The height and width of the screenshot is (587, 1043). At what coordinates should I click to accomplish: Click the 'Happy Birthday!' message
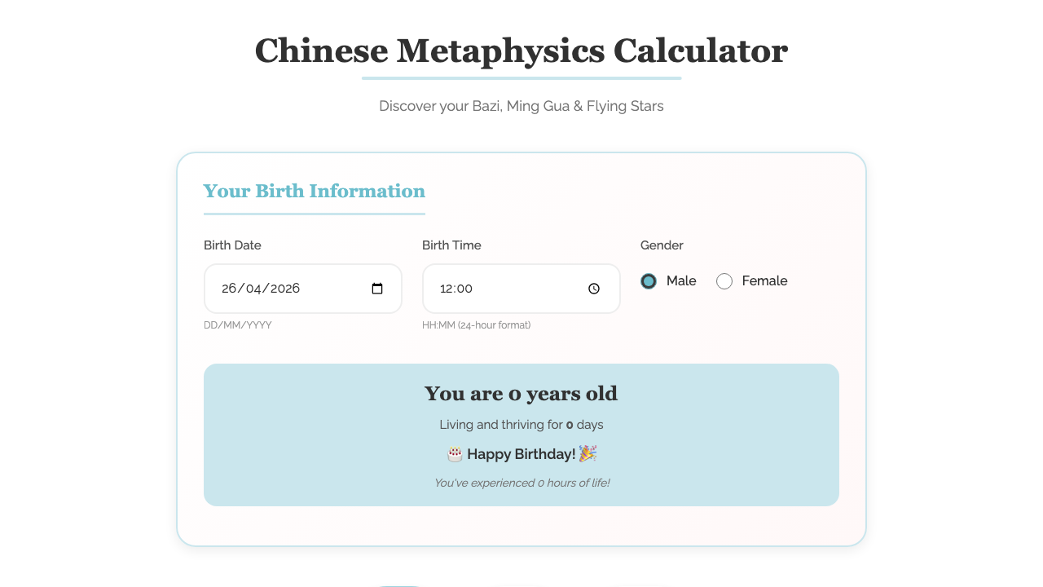click(x=521, y=454)
